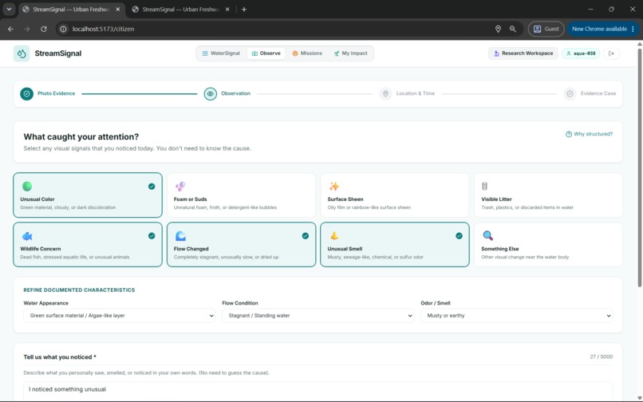The height and width of the screenshot is (402, 643).
Task: Click the magnifier icon on Something Else
Action: [x=487, y=235]
